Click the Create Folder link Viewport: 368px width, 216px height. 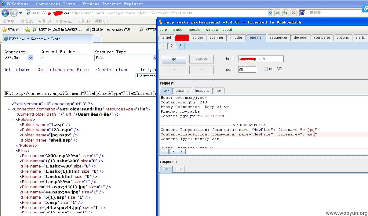(112, 70)
